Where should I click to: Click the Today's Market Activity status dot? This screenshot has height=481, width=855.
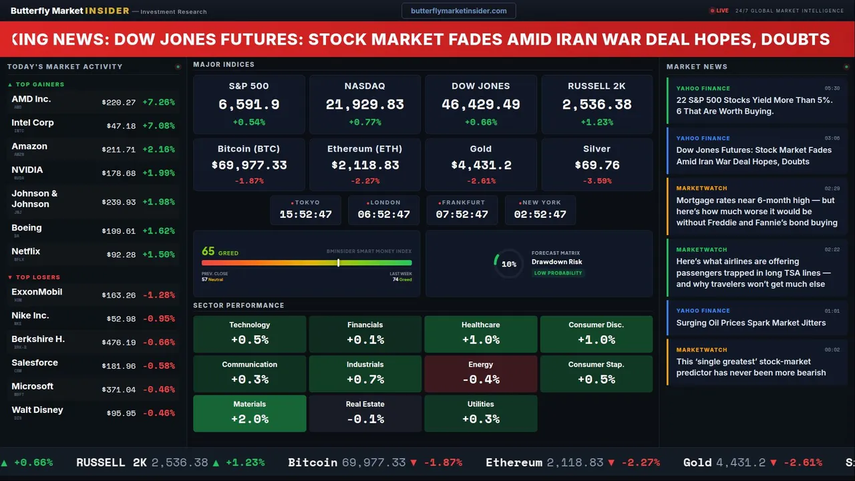(x=178, y=67)
